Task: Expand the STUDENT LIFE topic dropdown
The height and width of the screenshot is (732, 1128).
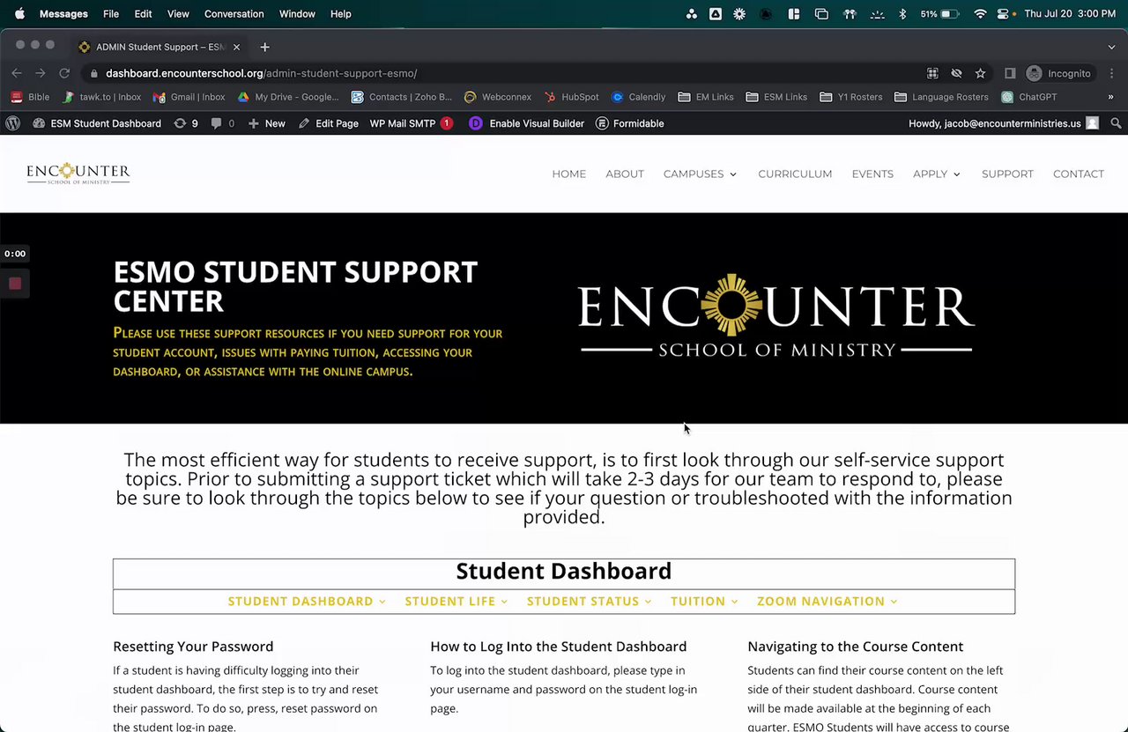Action: click(456, 601)
